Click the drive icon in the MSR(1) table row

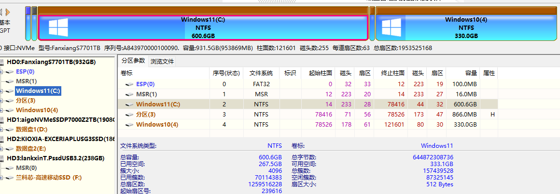pos(129,94)
